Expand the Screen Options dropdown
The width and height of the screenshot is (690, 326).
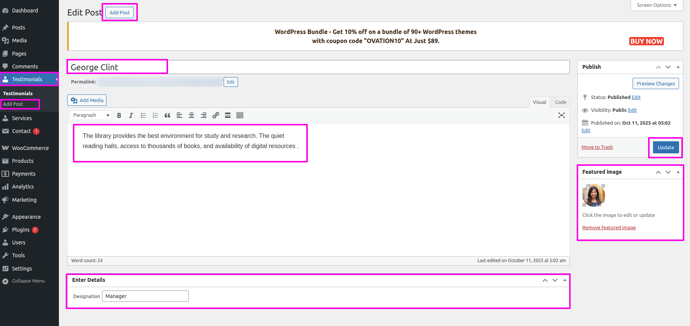click(656, 5)
